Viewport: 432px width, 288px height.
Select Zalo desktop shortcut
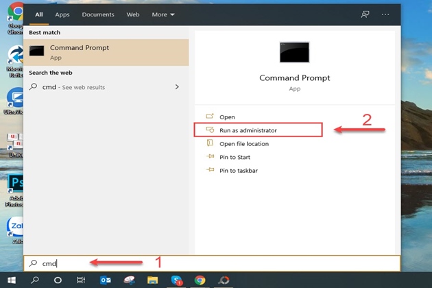(x=15, y=230)
